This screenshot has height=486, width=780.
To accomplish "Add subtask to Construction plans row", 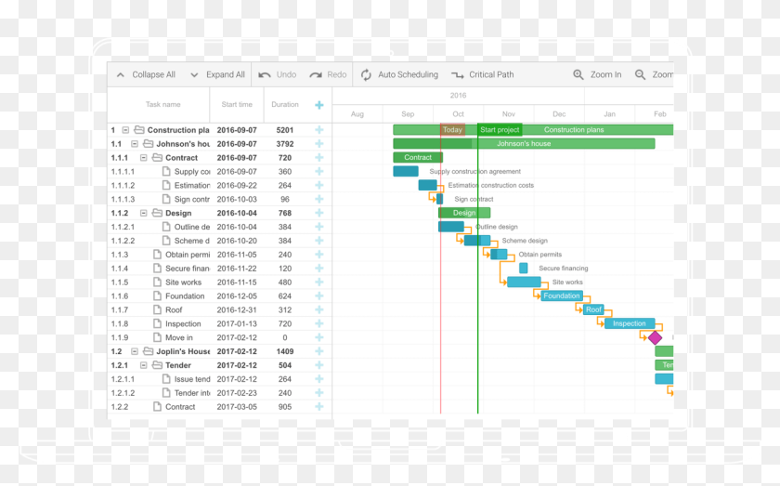I will (x=319, y=130).
